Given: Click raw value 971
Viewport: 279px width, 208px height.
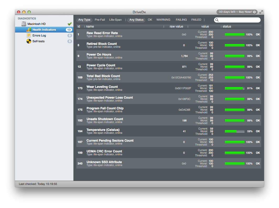Looking at the screenshot, I should 184,67.
